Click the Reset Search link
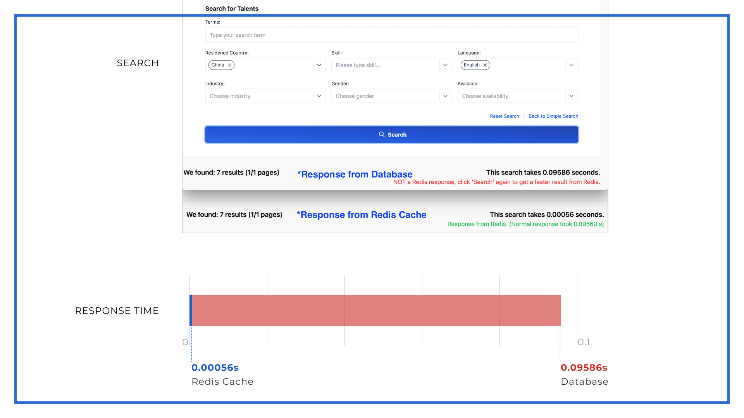 [x=504, y=116]
